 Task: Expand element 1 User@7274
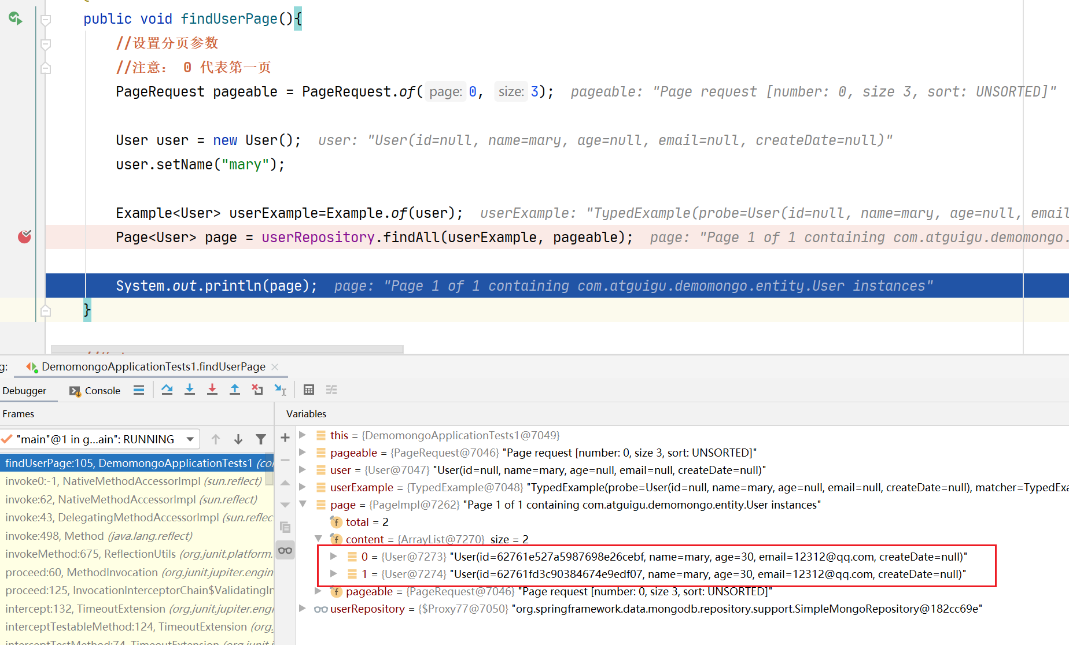tap(334, 573)
